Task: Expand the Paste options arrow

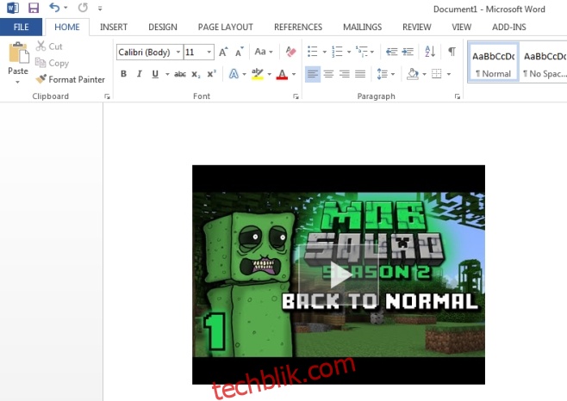Action: point(18,82)
